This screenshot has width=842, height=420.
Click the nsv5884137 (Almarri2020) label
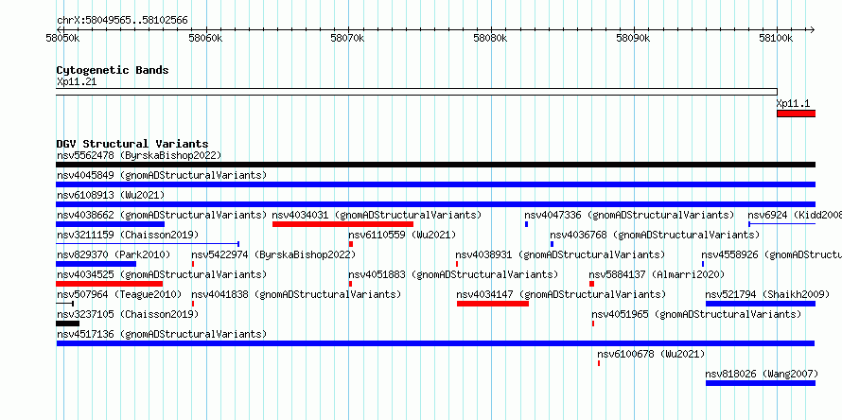coord(657,275)
